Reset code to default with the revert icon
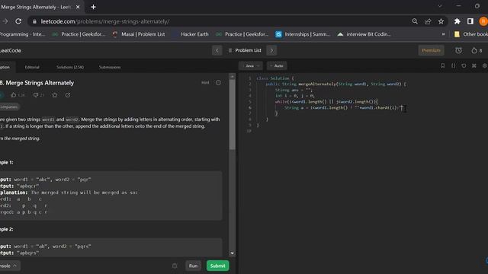Screen dimensions: 488x274 (464, 66)
